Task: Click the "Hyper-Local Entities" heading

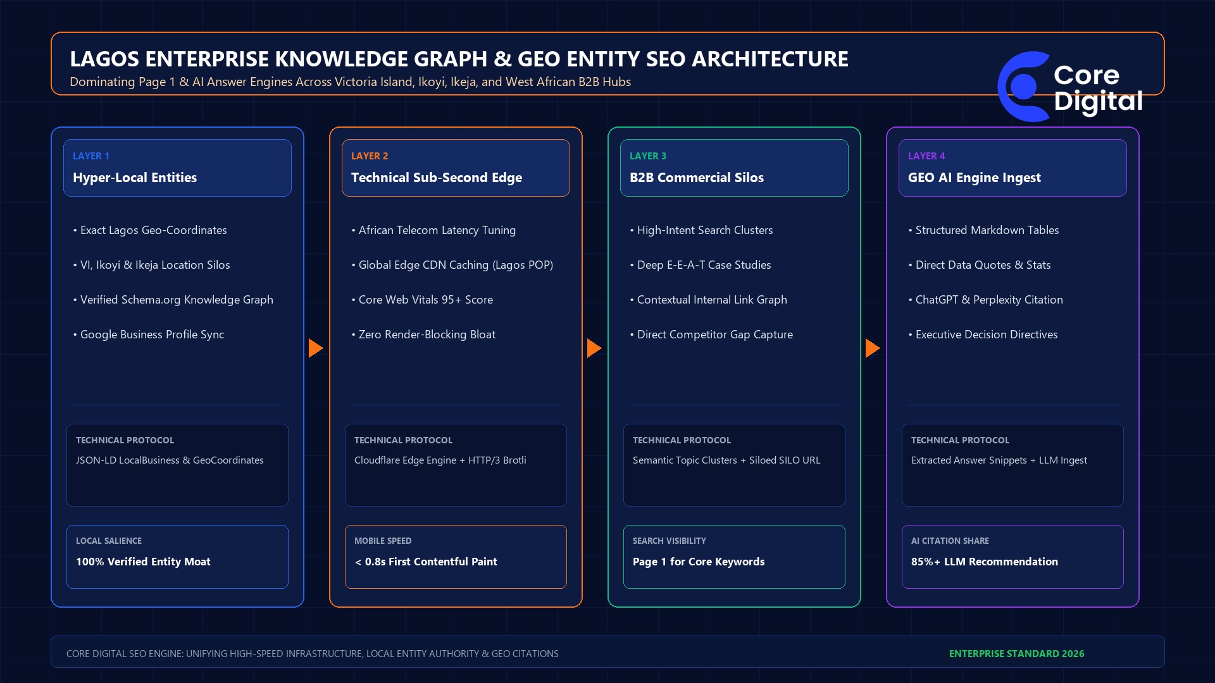Action: [x=135, y=178]
